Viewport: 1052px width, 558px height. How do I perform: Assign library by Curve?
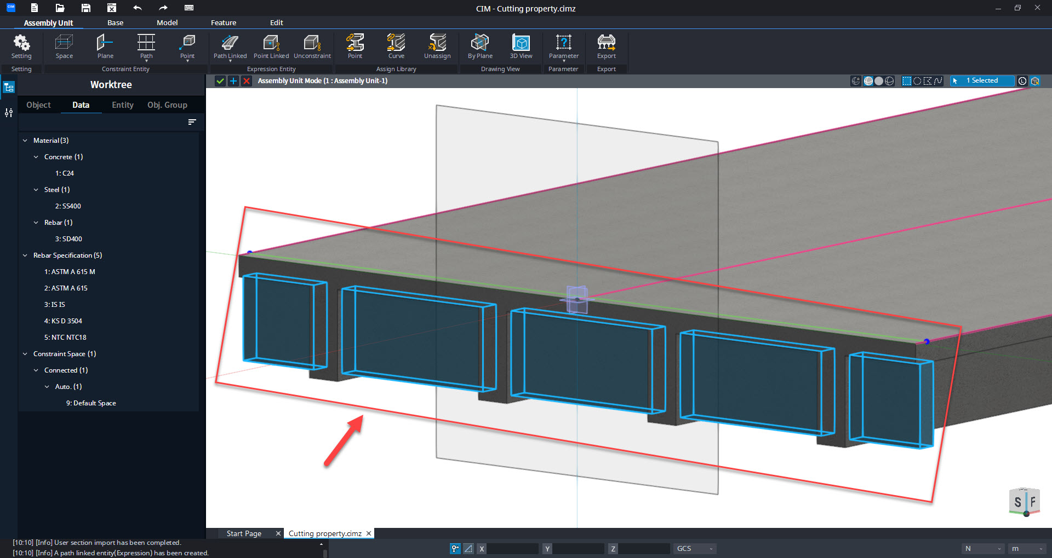click(396, 47)
